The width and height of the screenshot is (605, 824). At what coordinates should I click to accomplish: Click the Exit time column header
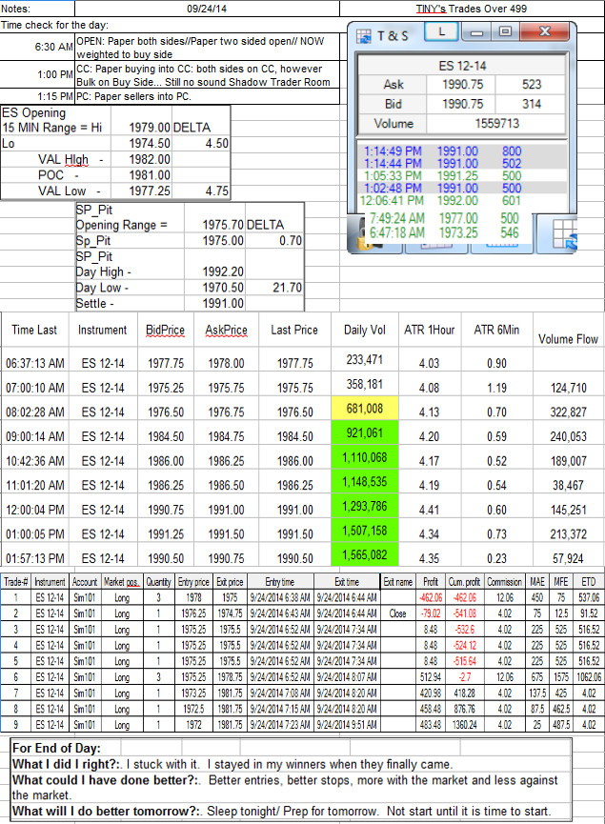tap(347, 582)
